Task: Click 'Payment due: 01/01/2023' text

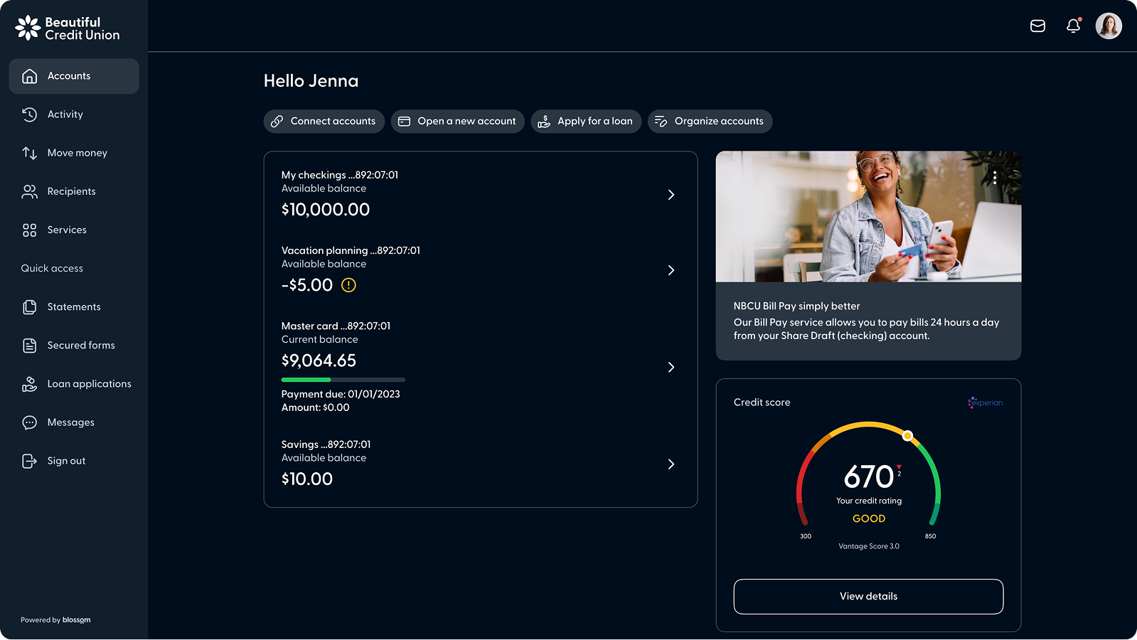Action: click(x=341, y=394)
